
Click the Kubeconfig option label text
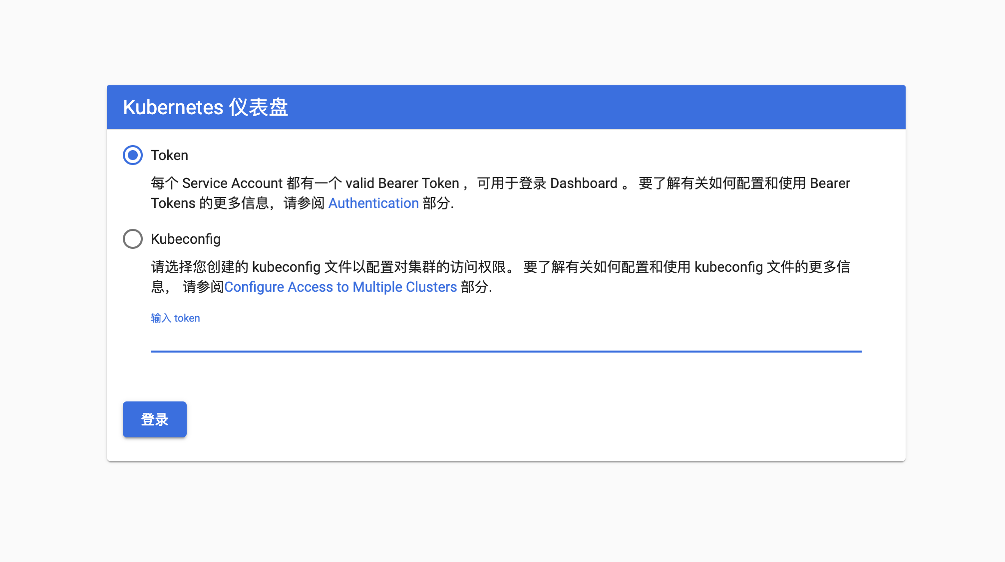(x=185, y=239)
